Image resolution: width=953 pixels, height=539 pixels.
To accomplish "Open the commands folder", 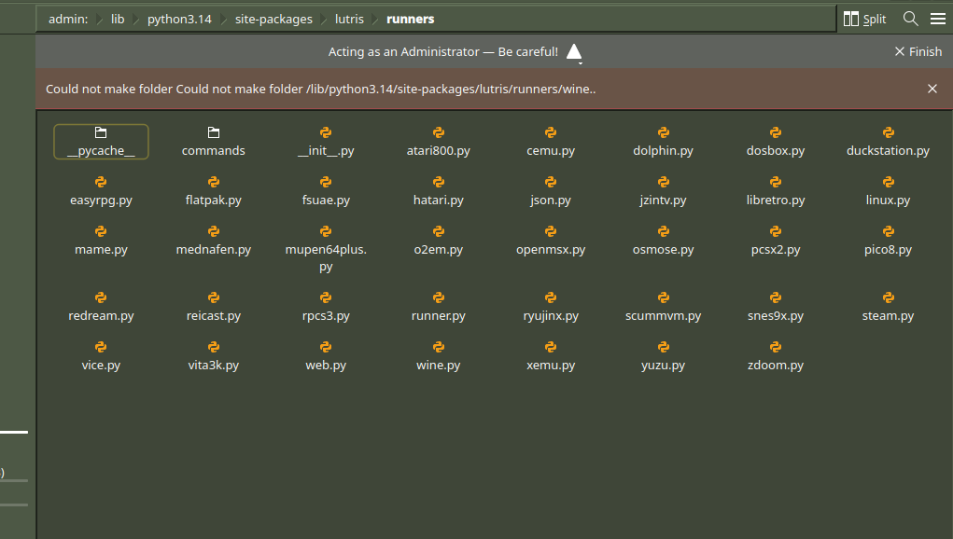I will point(214,142).
